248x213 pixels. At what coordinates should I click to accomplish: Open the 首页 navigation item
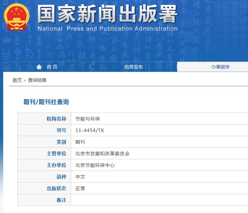[53, 67]
